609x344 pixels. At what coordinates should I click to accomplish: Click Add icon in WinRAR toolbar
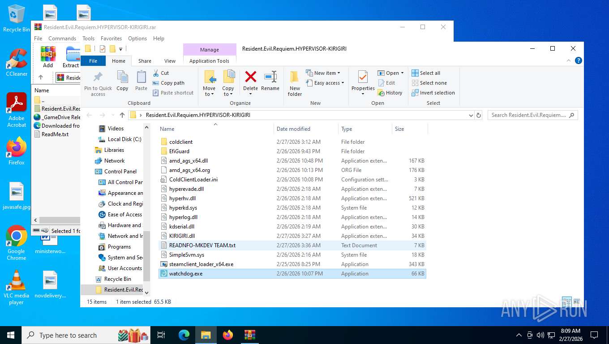pyautogui.click(x=48, y=57)
